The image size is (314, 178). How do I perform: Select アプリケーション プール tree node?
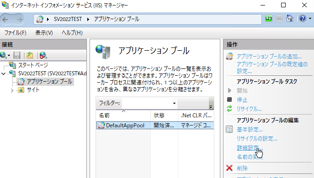[x=49, y=82]
